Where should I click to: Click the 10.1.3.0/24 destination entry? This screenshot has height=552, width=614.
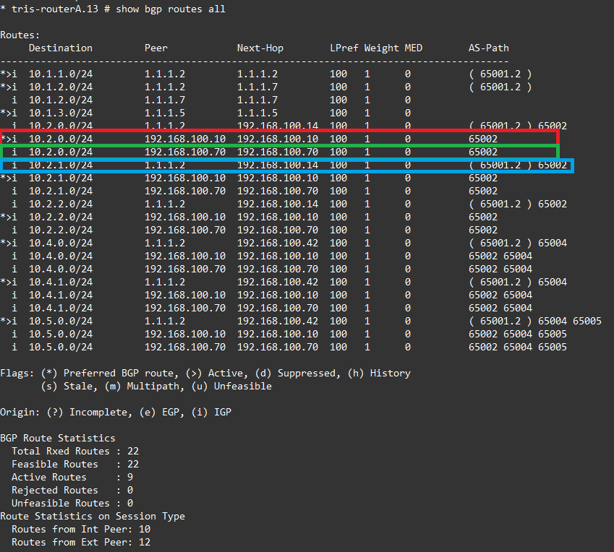click(x=61, y=113)
